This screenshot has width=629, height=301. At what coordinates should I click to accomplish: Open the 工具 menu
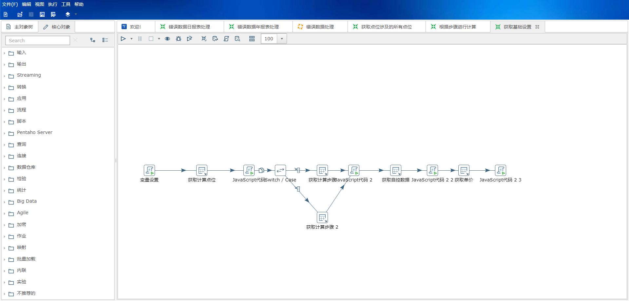click(x=66, y=4)
